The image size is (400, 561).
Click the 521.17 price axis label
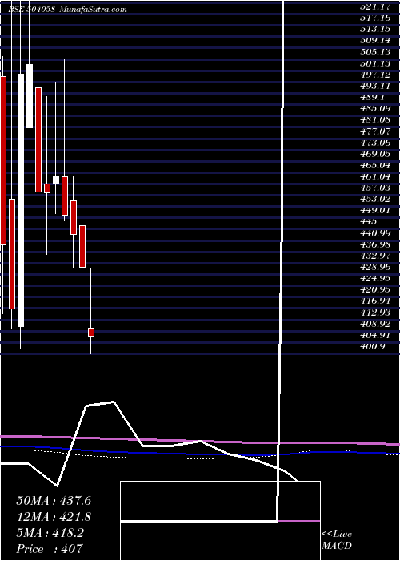[376, 6]
